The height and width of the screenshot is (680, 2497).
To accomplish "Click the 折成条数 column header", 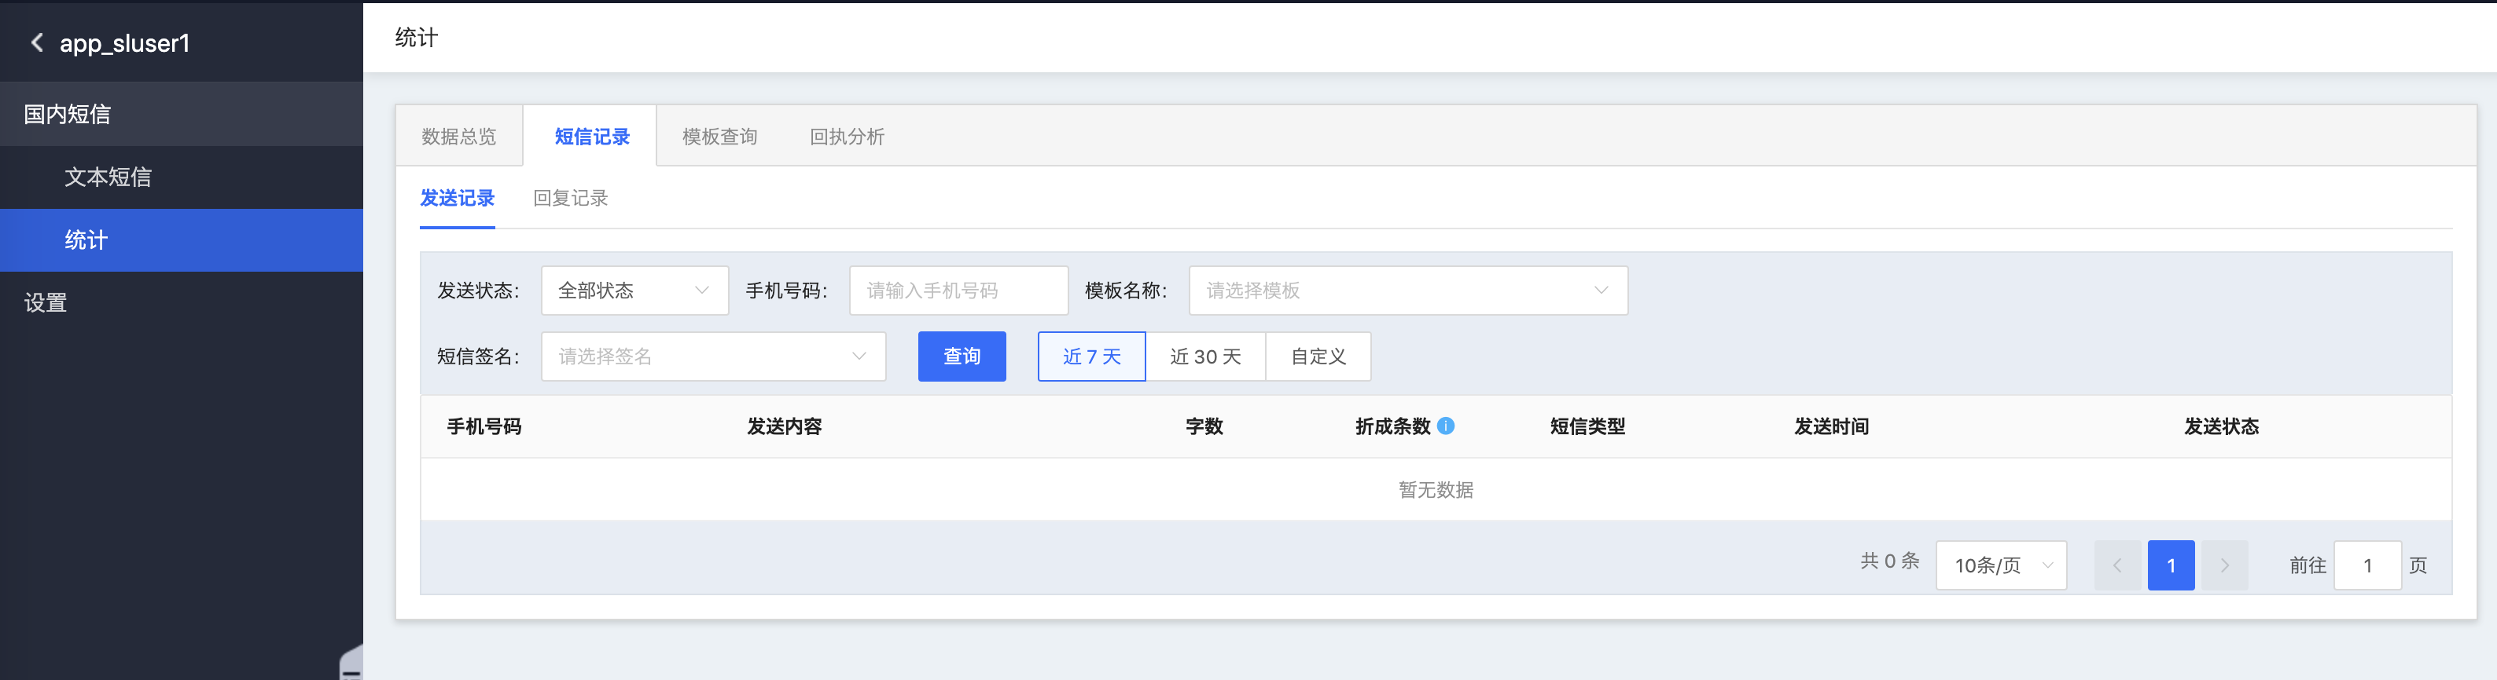I will (x=1393, y=426).
